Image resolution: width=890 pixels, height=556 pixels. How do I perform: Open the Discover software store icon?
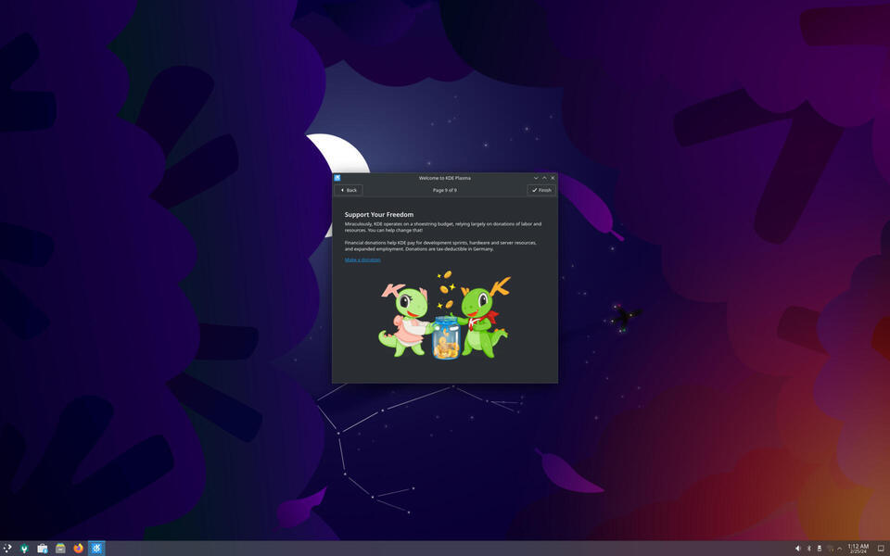click(43, 548)
